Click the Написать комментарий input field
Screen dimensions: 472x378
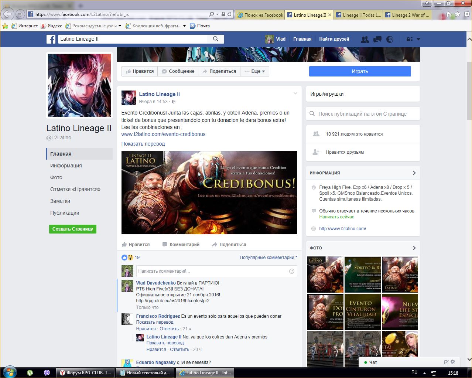coord(211,271)
